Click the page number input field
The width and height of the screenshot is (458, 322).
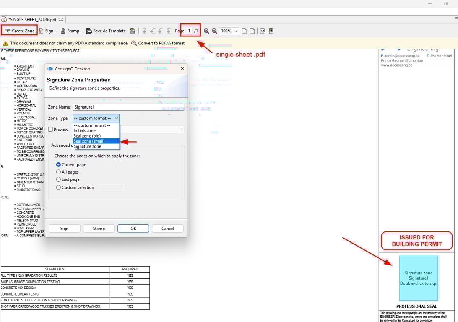point(189,31)
